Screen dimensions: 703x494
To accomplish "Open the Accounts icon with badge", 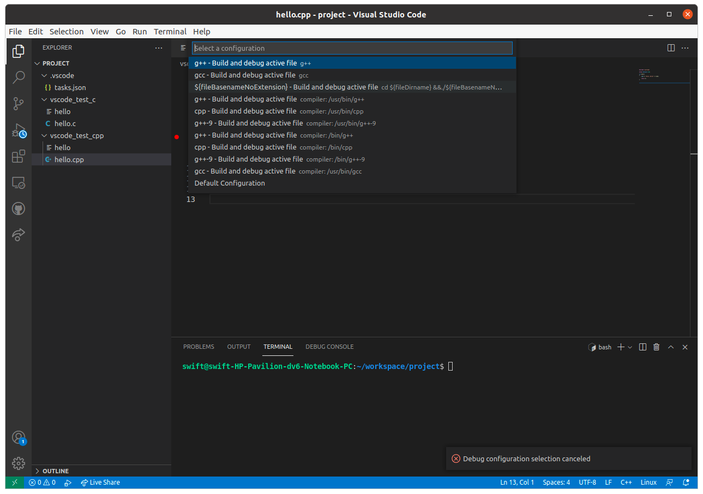I will point(19,438).
